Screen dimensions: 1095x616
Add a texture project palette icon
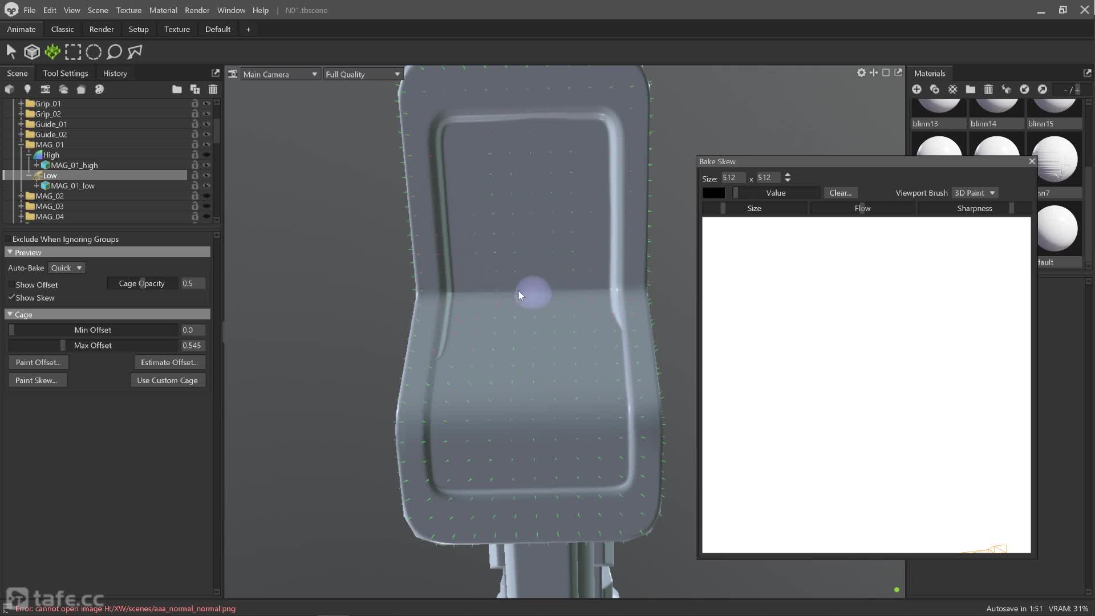[x=99, y=90]
